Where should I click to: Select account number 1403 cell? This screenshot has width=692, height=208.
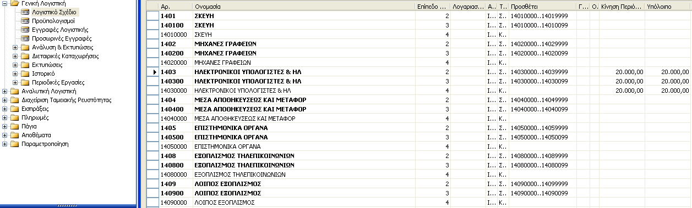[176, 72]
